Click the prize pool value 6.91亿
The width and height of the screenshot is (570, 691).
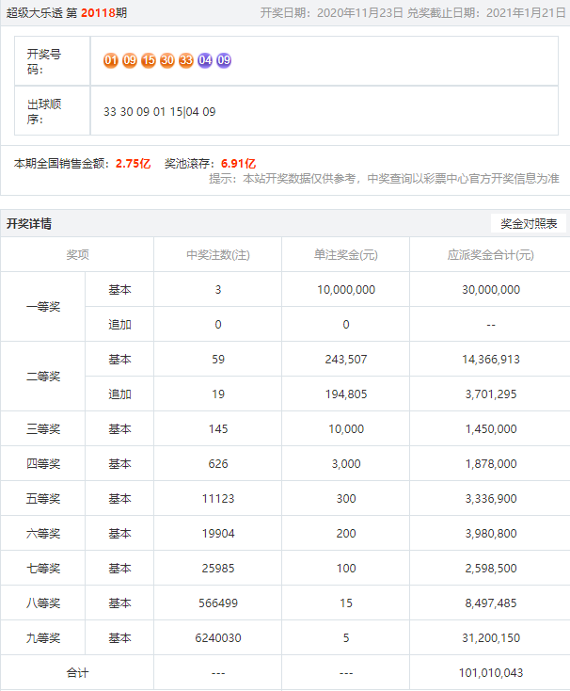click(238, 163)
